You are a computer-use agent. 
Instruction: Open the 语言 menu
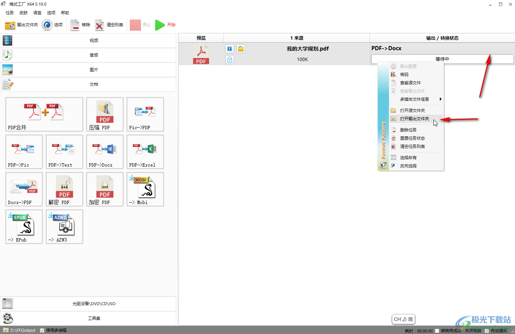point(37,13)
